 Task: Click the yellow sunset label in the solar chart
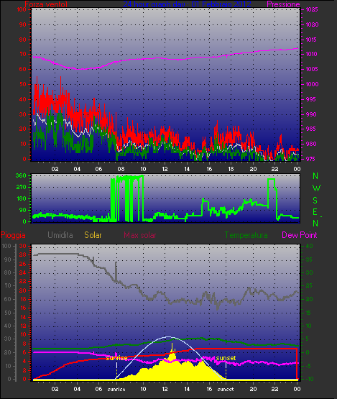[x=226, y=358]
